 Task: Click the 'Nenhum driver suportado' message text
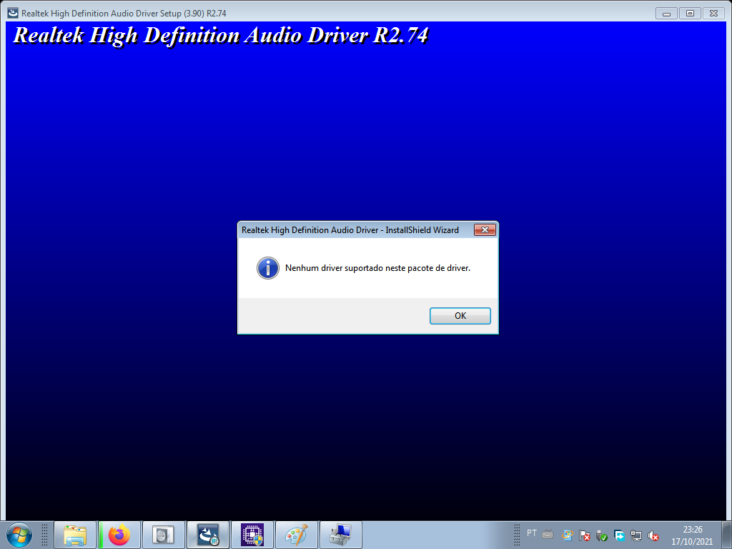[377, 268]
